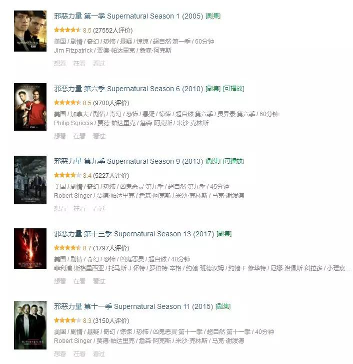This screenshot has width=353, height=364.
Task: Mark Season 1 as 在看
Action: 79,64
